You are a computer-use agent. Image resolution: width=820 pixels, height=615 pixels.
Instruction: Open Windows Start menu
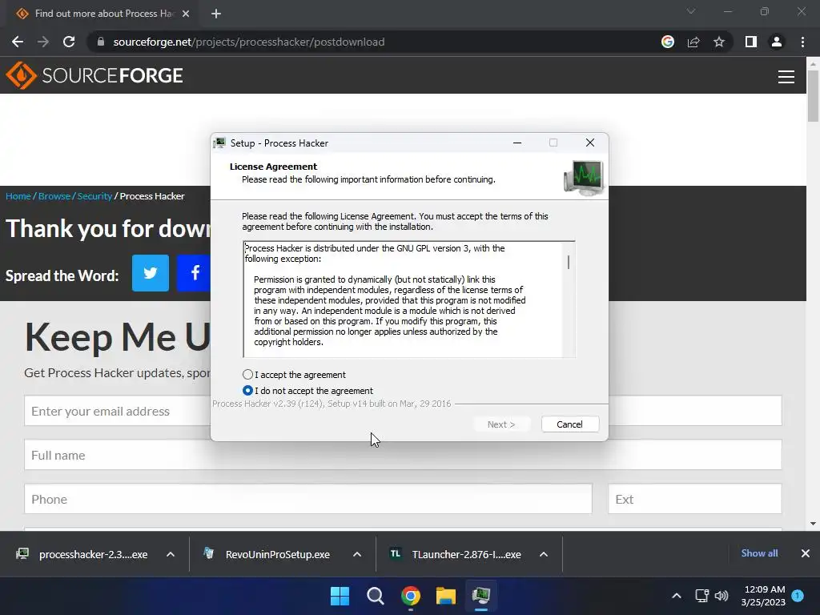tap(340, 596)
